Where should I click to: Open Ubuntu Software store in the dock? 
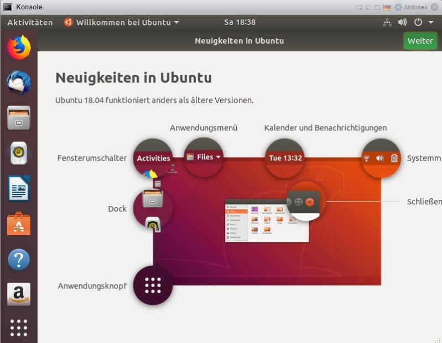tap(19, 224)
